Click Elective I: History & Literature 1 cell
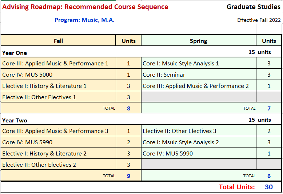Image resolution: width=283 pixels, height=194 pixels. (44, 86)
